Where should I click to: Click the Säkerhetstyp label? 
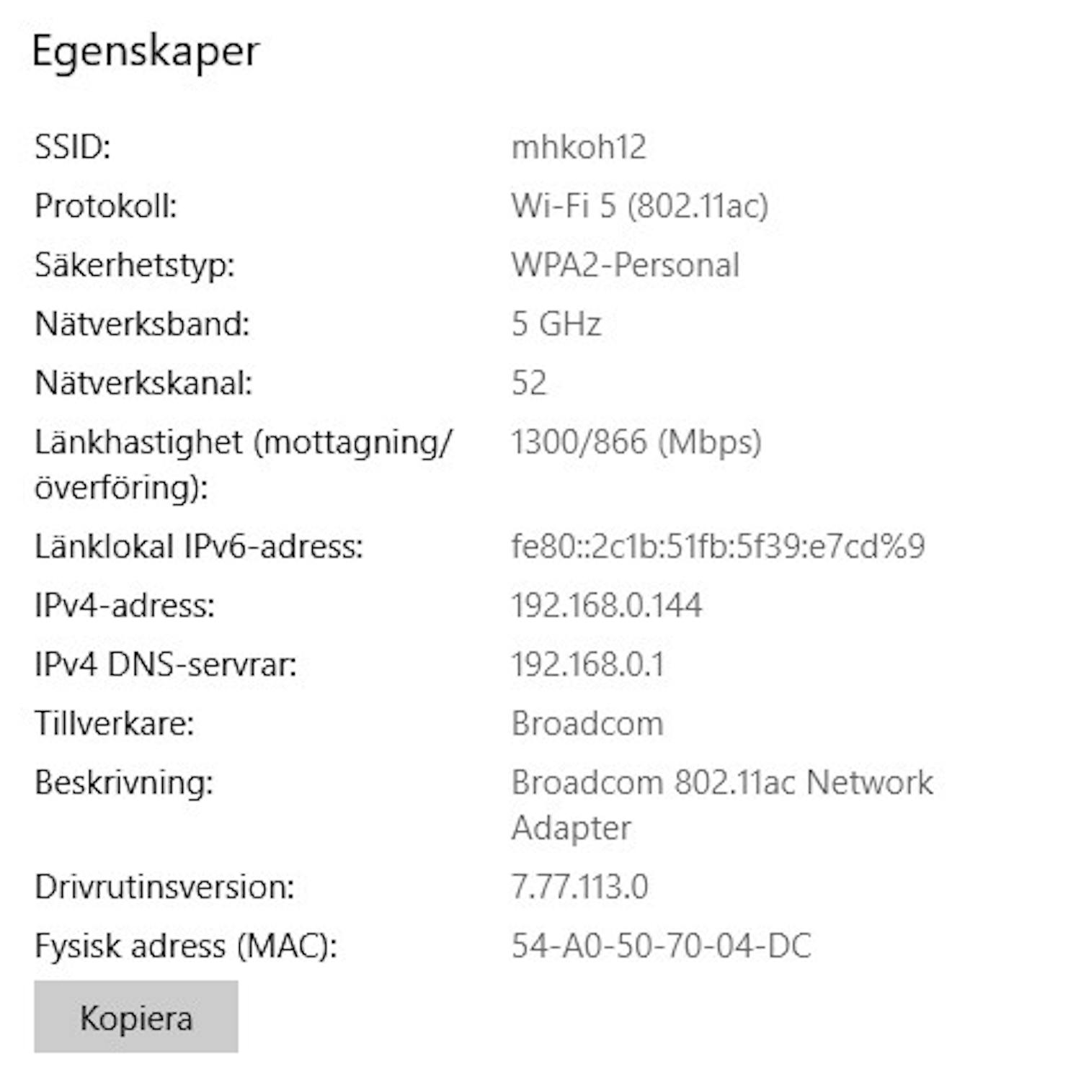[x=135, y=265]
